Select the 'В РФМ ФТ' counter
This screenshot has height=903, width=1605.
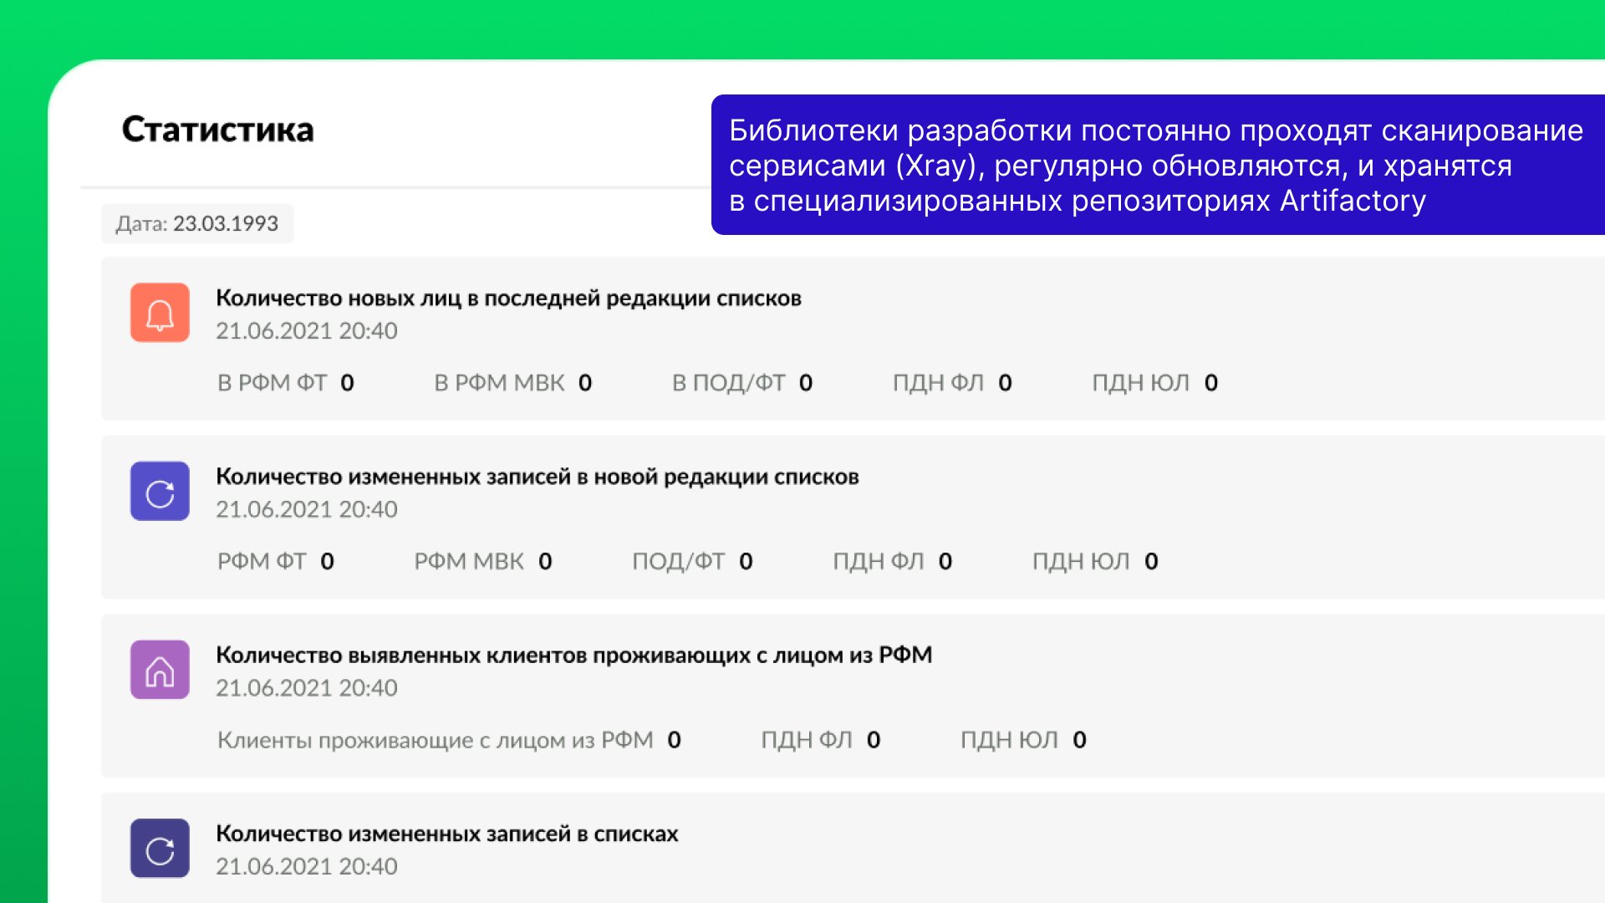click(285, 383)
